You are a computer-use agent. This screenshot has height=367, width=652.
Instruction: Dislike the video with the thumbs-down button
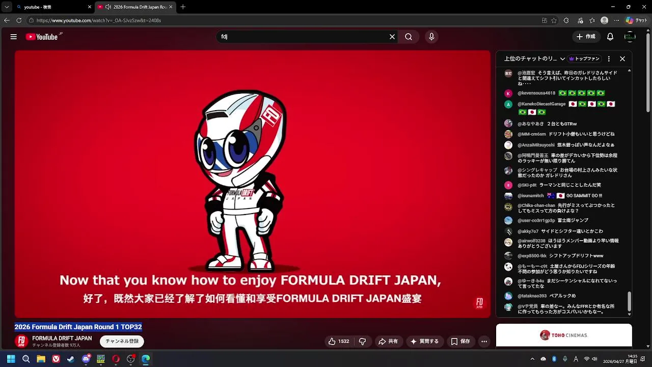[x=363, y=342]
